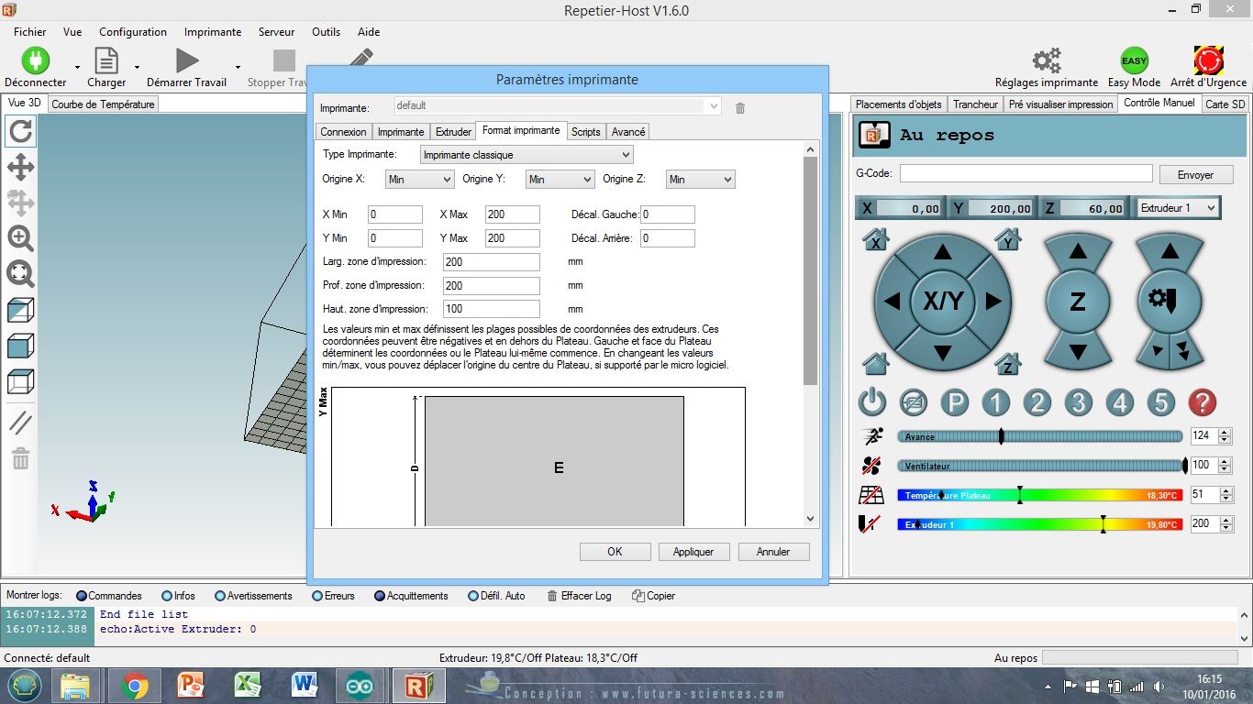Expand the Démarrer Travail dropdown arrow

tap(238, 67)
